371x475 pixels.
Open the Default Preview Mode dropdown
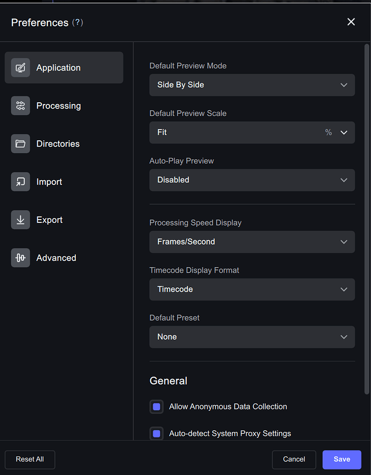(x=252, y=85)
